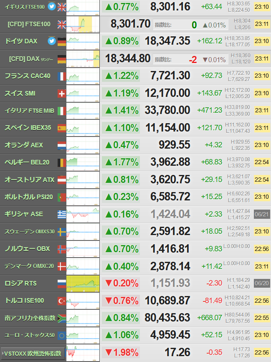The height and width of the screenshot is (362, 271).
Task: Click the ドイツ DAX 18,347.35 price value
Action: point(167,41)
